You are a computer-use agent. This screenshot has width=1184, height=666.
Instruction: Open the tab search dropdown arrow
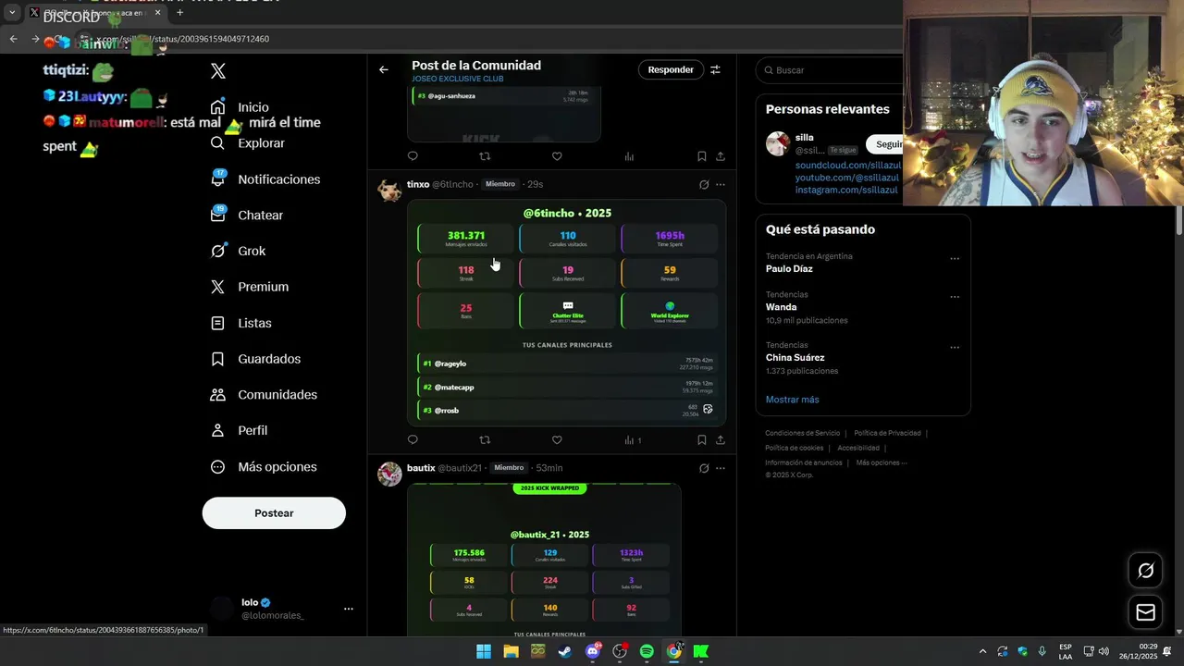pos(12,13)
